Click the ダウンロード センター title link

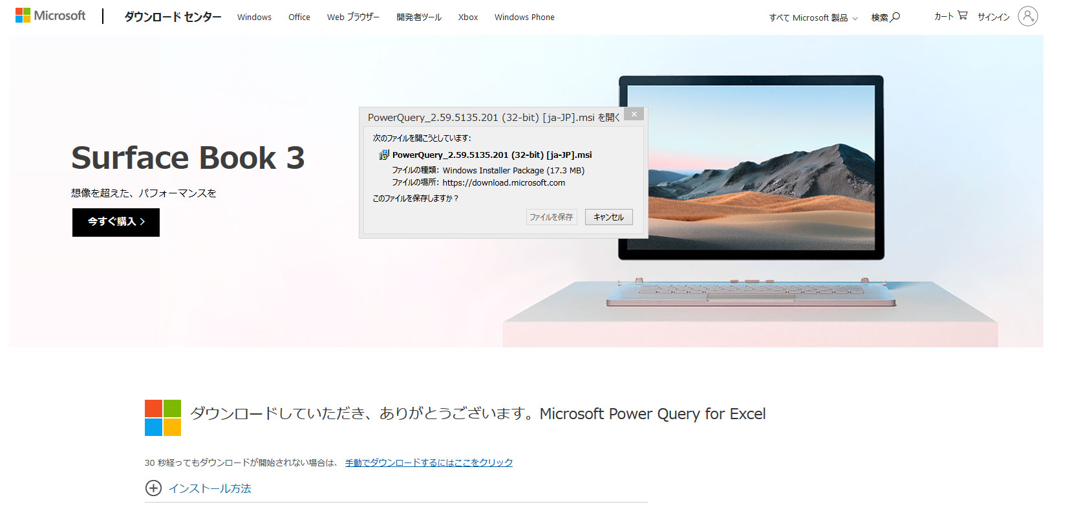coord(173,17)
